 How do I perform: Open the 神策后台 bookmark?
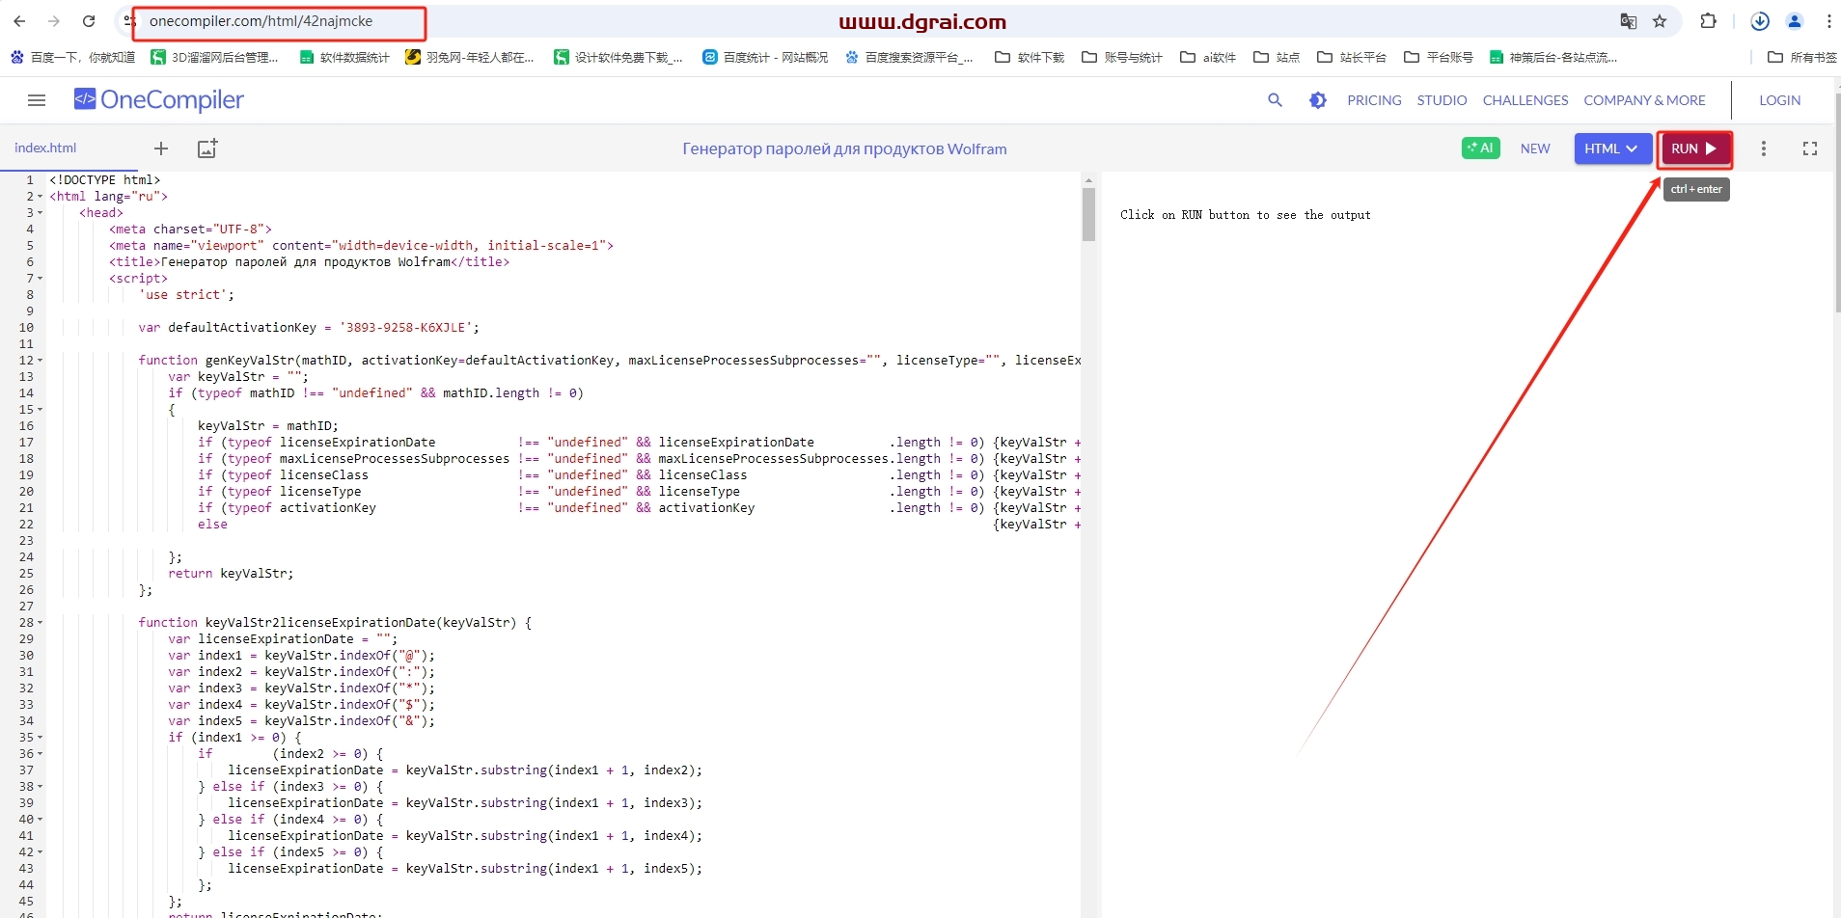[x=1553, y=58]
